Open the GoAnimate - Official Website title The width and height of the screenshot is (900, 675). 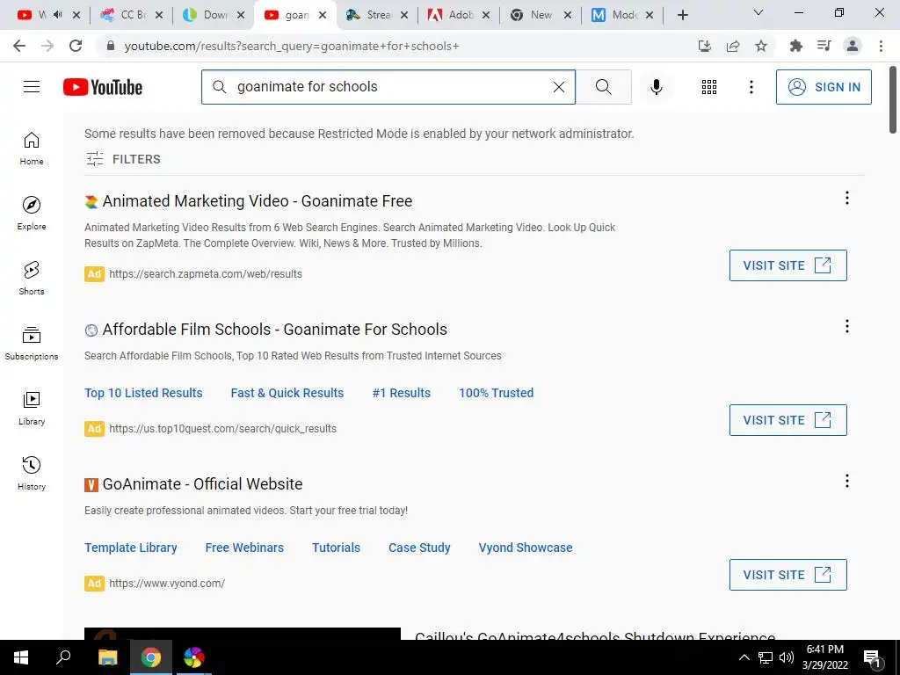tap(202, 484)
